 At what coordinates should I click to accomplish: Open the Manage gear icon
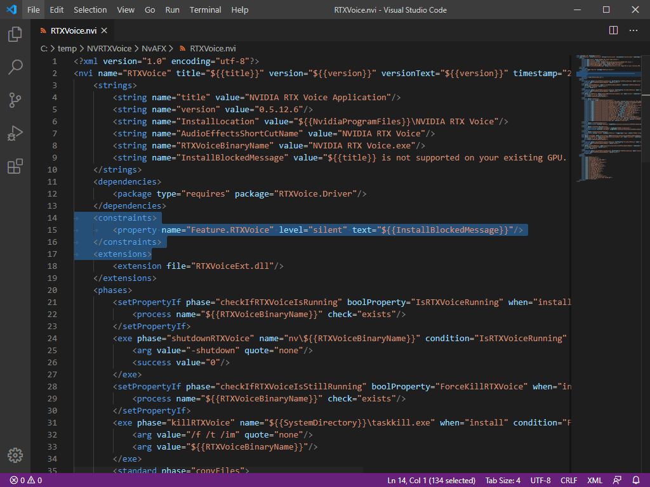pos(15,455)
